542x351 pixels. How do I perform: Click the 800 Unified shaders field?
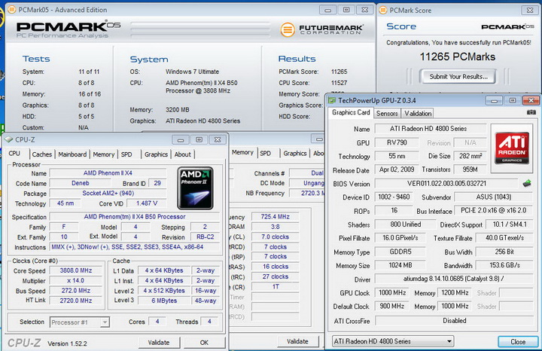405,224
